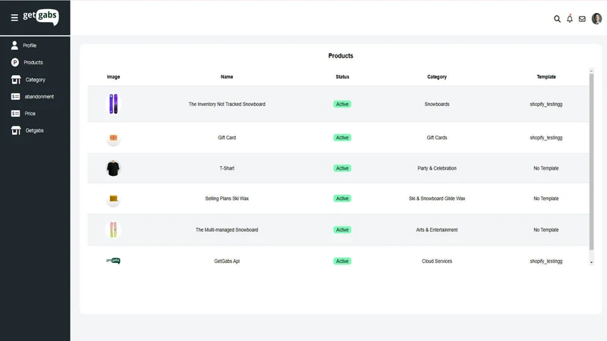
Task: Click the 'Party & Celebration' category cell
Action: [x=437, y=168]
